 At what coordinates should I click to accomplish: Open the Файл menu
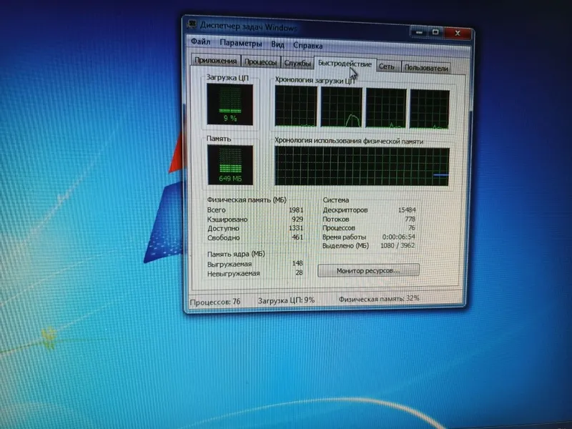click(201, 42)
